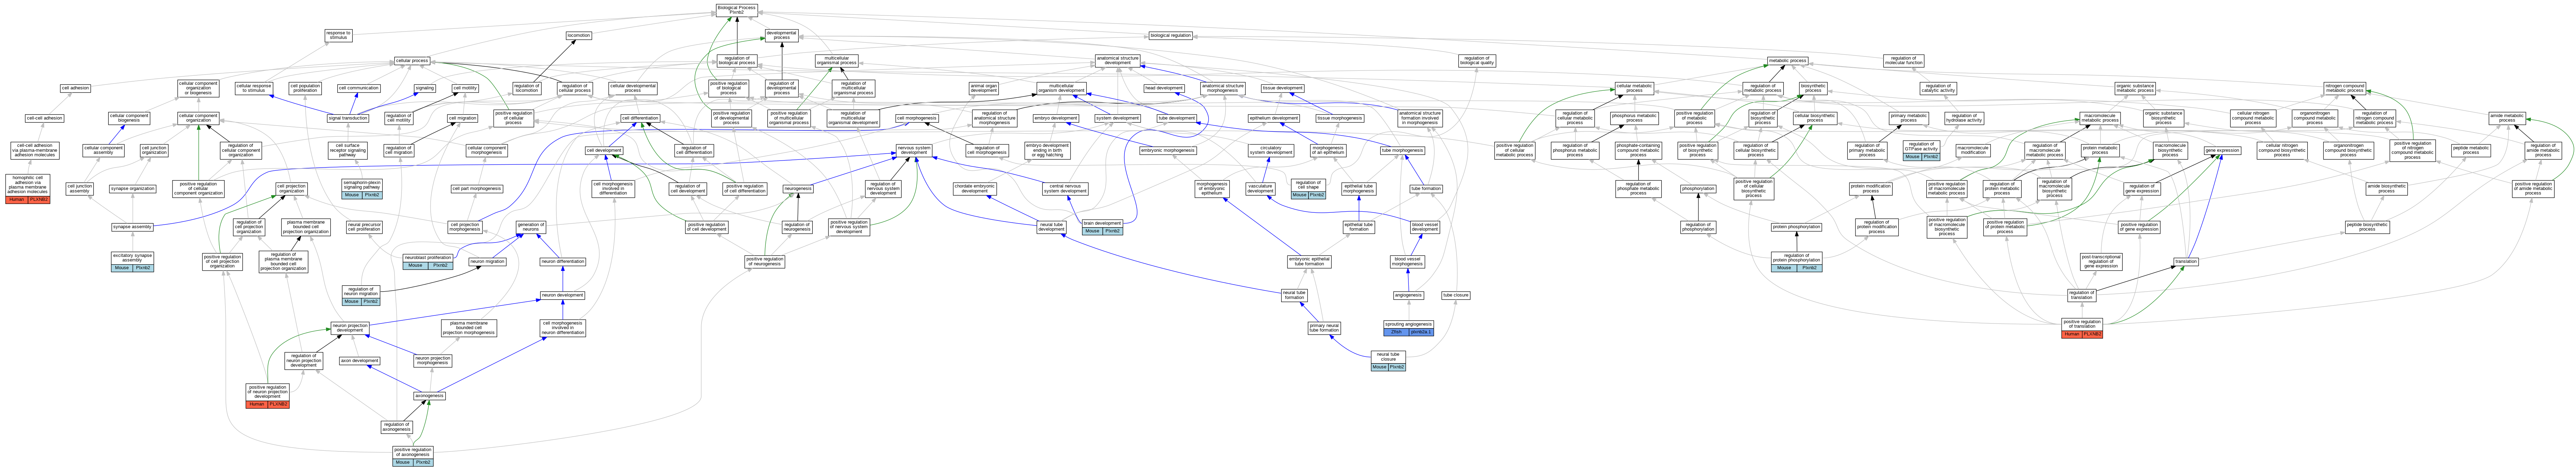Click the 'phosphorylation' node
The height and width of the screenshot is (470, 2576).
[1698, 188]
